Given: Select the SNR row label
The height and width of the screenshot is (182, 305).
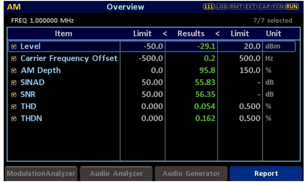Looking at the screenshot, I should pos(28,94).
